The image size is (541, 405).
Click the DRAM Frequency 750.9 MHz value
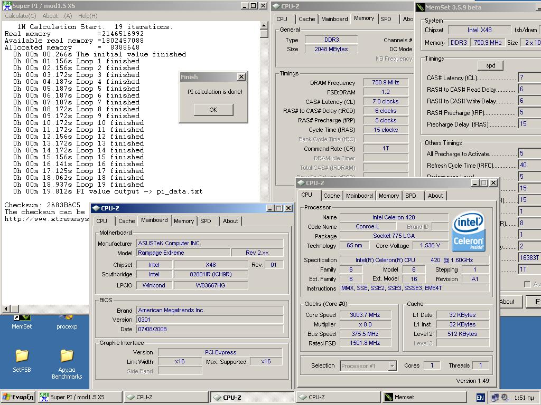[385, 82]
